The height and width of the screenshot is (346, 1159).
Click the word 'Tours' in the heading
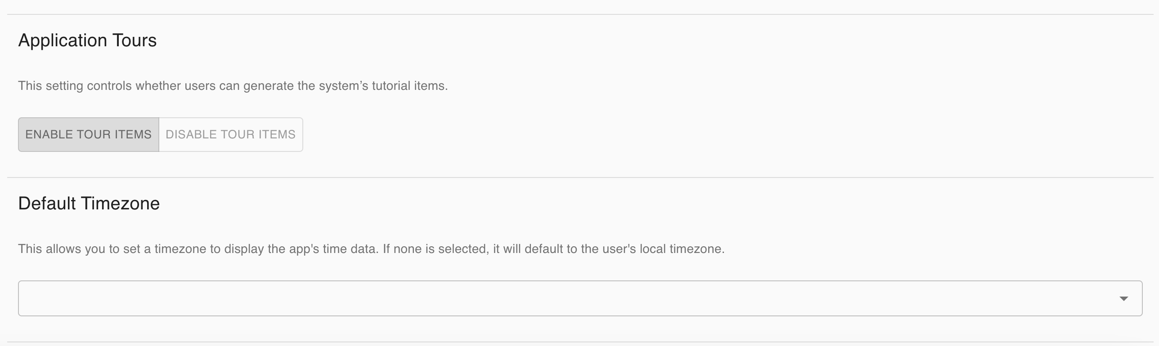point(135,40)
